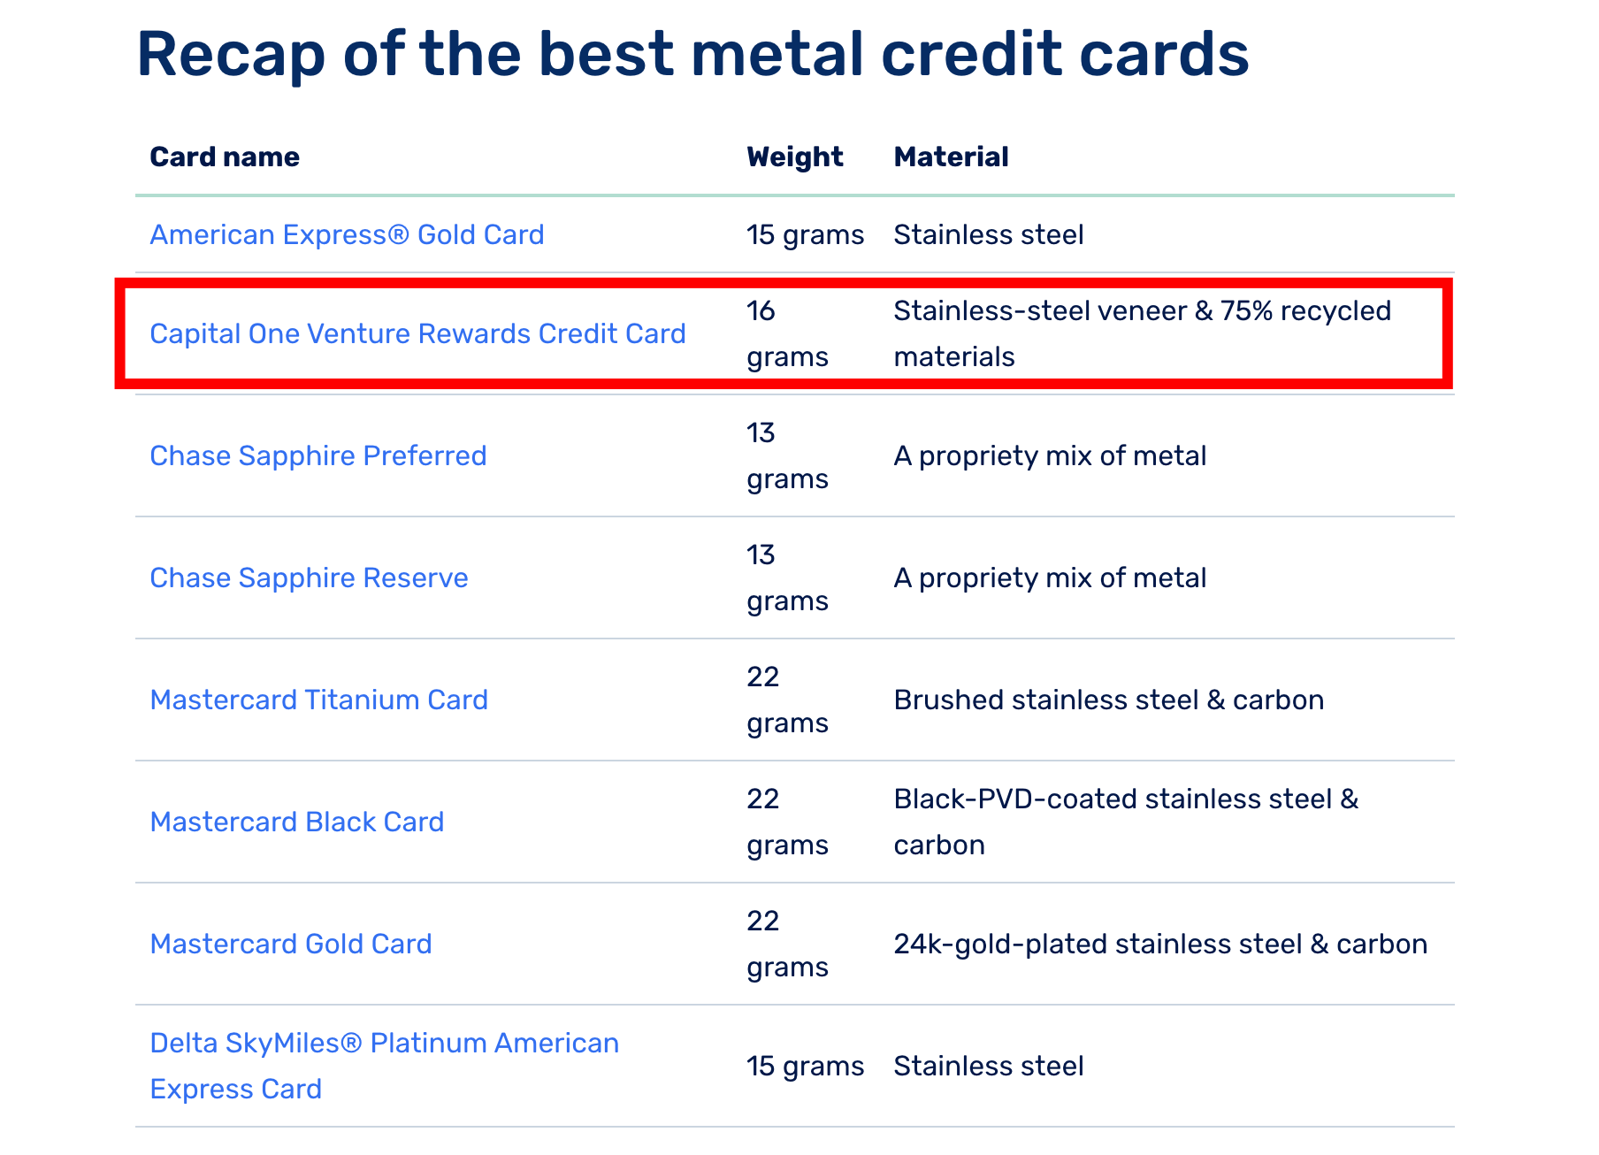Follow the Chase Sapphire Reserve link
Image resolution: width=1599 pixels, height=1155 pixels.
pos(309,577)
